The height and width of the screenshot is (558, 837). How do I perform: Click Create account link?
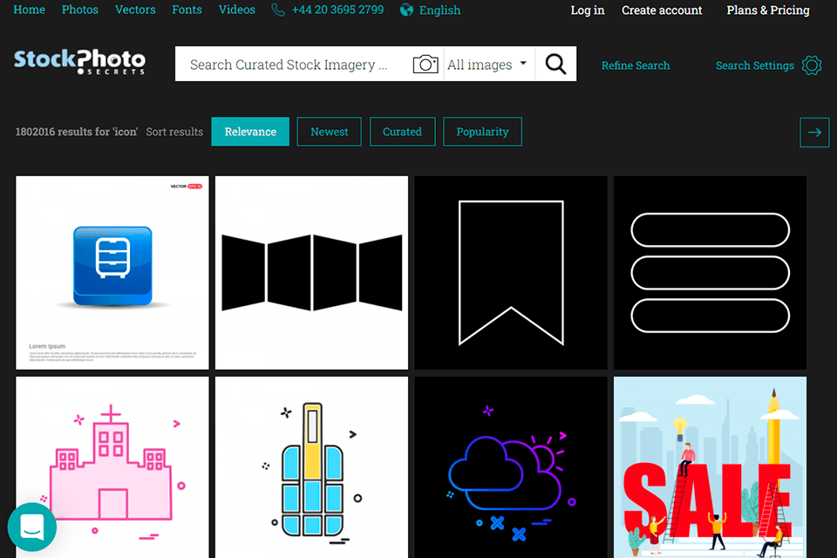[x=662, y=10]
